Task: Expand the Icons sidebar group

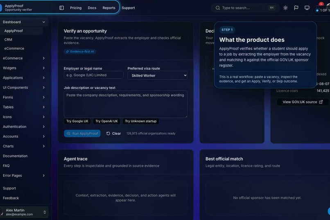Action: 24,117
